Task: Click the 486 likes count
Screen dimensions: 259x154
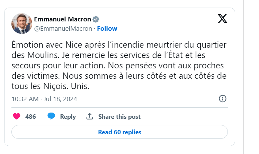Action: click(x=30, y=117)
